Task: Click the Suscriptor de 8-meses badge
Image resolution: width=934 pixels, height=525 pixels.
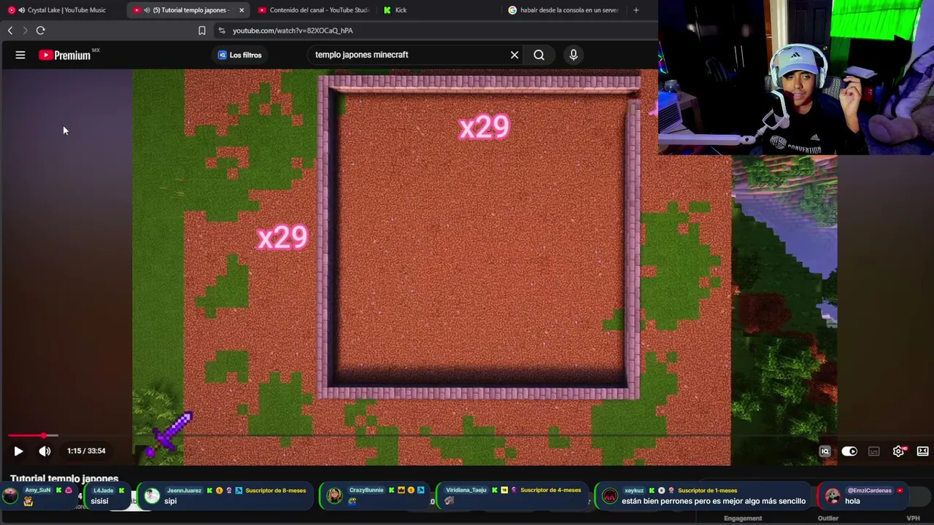Action: [276, 491]
